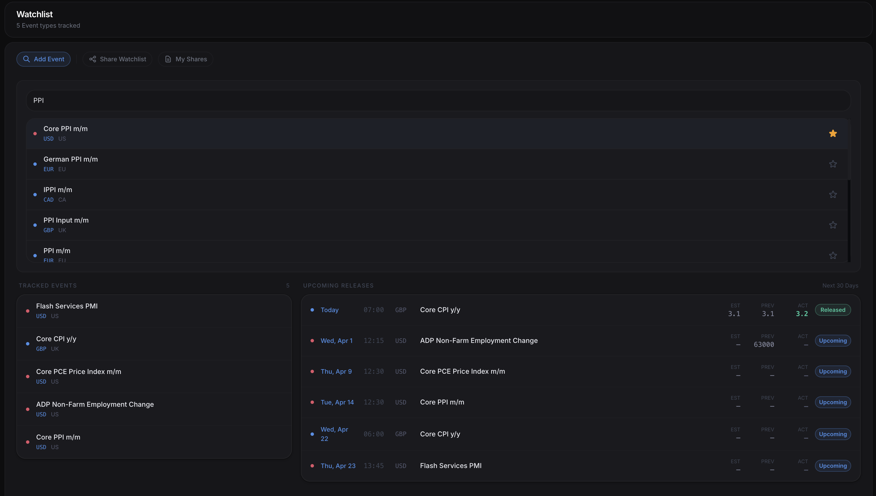Click the blue dot beside Today's Core CPI release
Viewport: 876px width, 496px height.
pos(312,310)
